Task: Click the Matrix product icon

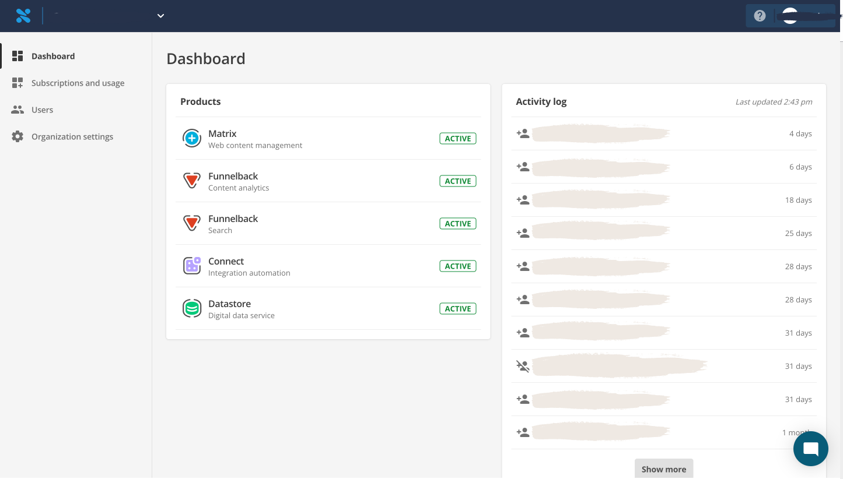Action: [192, 139]
